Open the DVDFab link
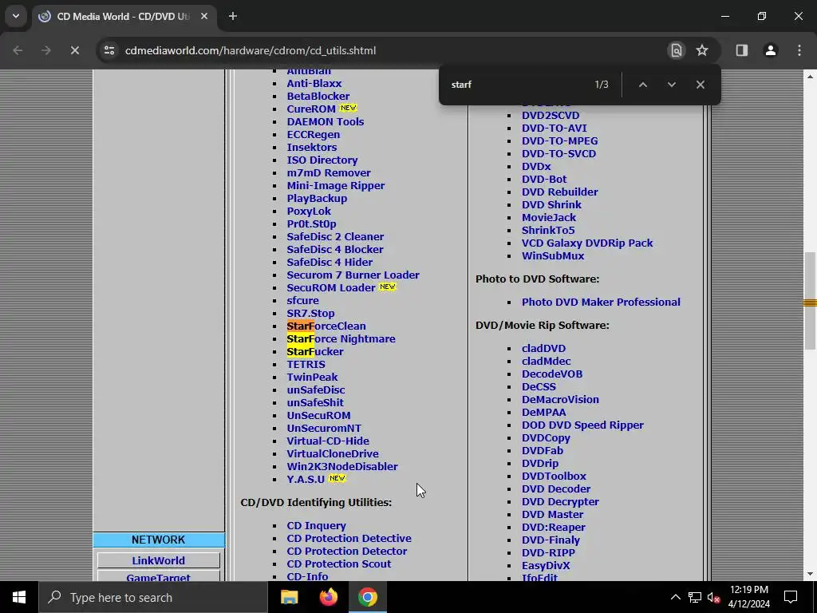This screenshot has width=817, height=613. [543, 451]
